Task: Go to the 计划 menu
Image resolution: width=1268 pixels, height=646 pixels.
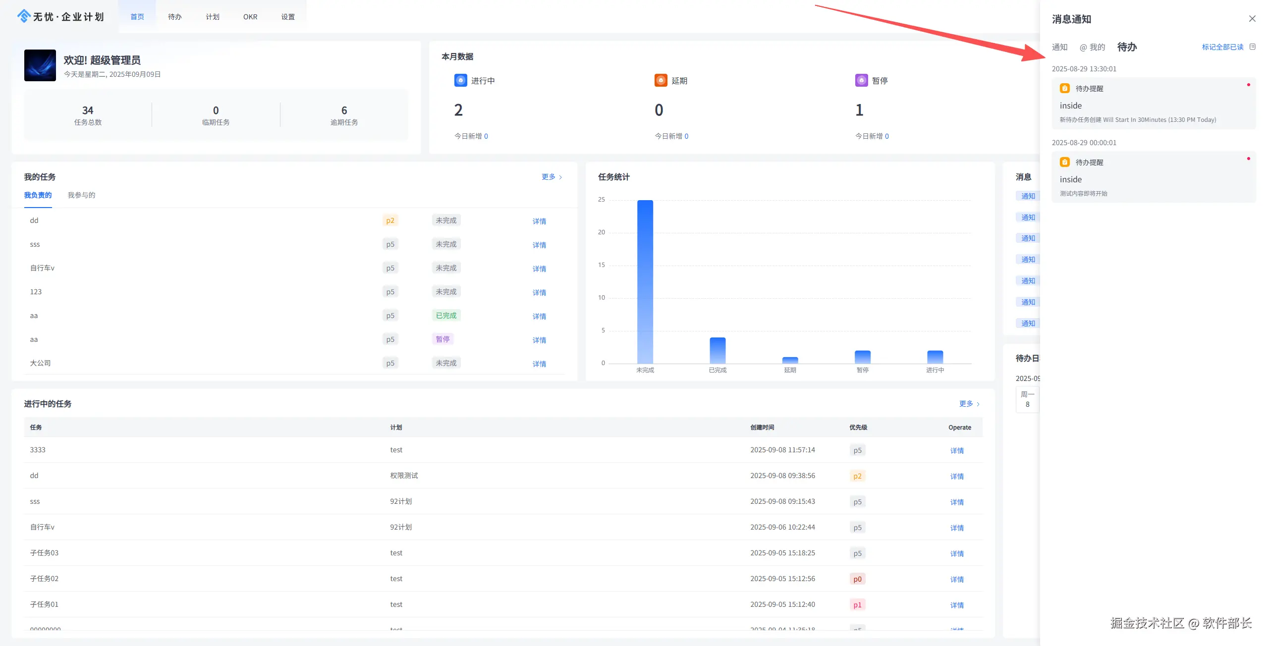Action: (x=213, y=17)
